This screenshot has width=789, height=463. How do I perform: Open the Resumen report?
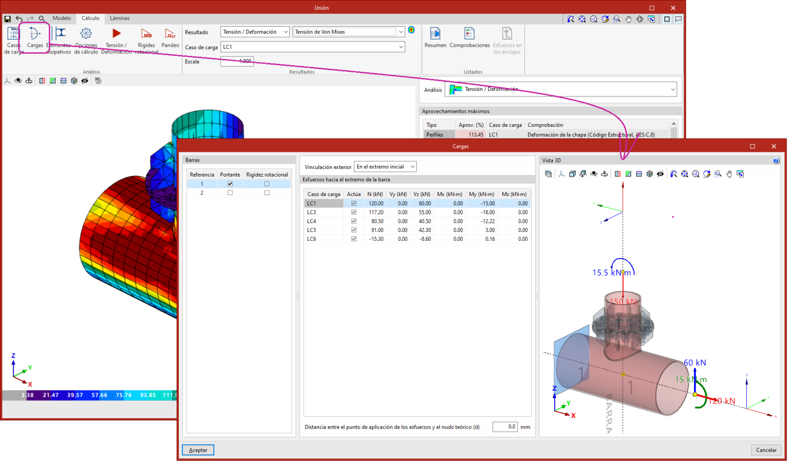435,37
